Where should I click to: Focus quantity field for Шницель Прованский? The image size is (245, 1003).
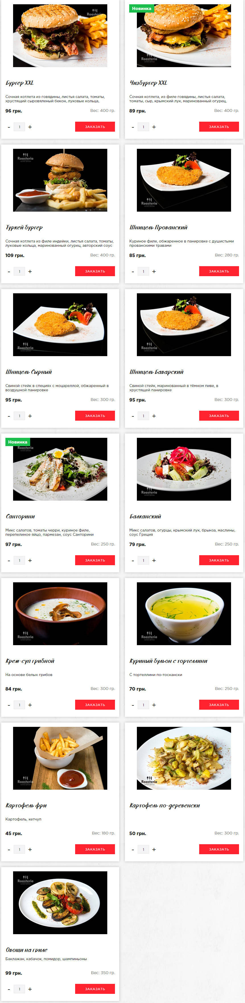pyautogui.click(x=143, y=271)
